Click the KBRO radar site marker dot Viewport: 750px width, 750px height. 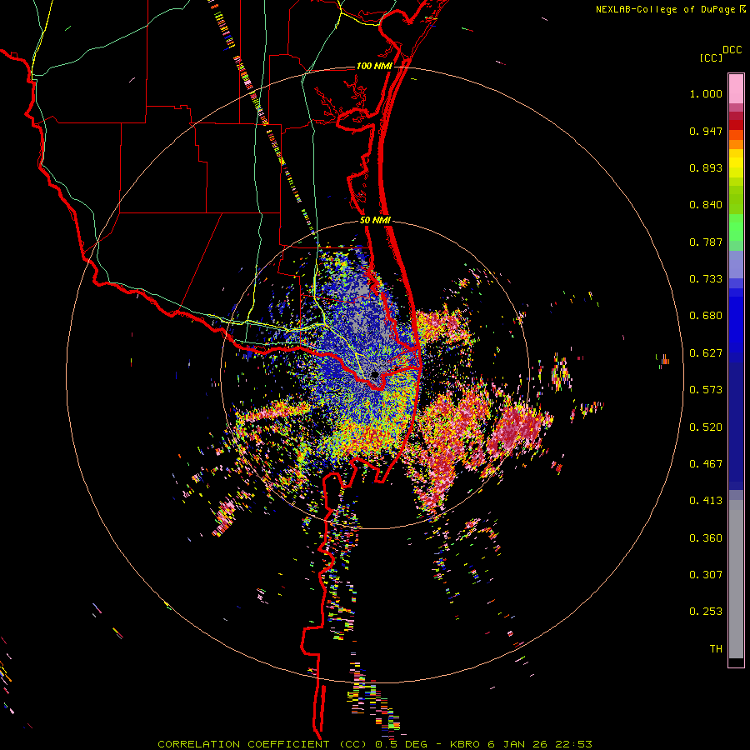point(375,374)
